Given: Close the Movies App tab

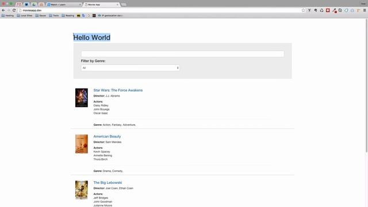Looking at the screenshot, I should [117, 5].
